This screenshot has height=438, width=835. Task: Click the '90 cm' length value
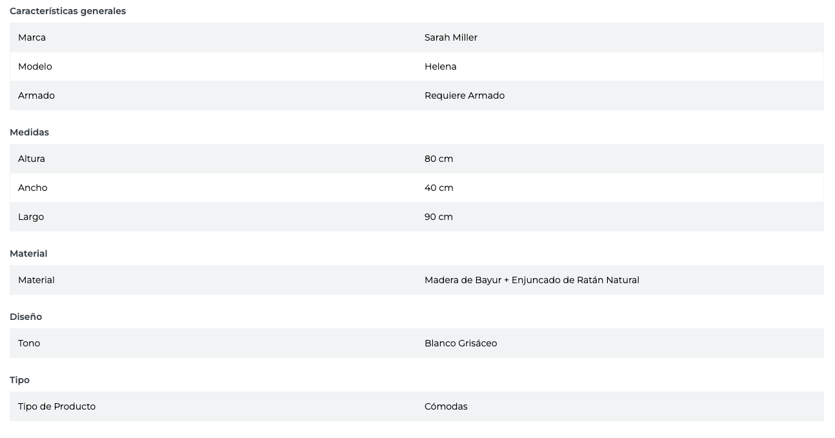tap(438, 217)
